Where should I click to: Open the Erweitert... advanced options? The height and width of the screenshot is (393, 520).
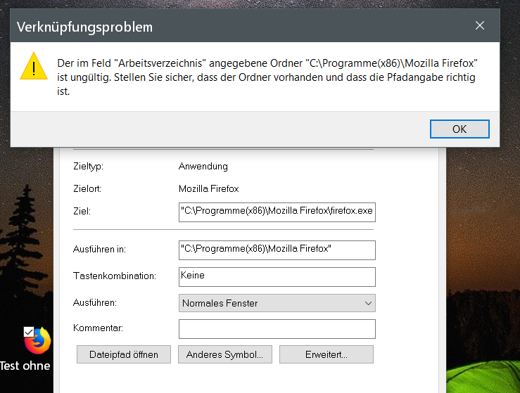tap(326, 354)
